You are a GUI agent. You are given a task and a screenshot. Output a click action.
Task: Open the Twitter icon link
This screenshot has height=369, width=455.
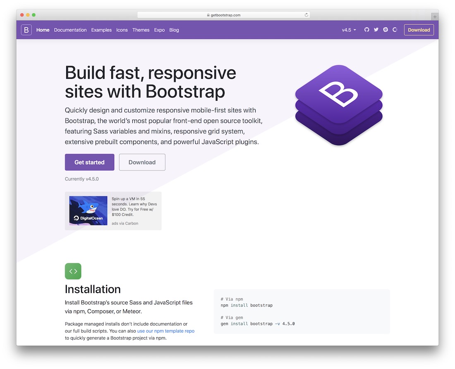376,30
